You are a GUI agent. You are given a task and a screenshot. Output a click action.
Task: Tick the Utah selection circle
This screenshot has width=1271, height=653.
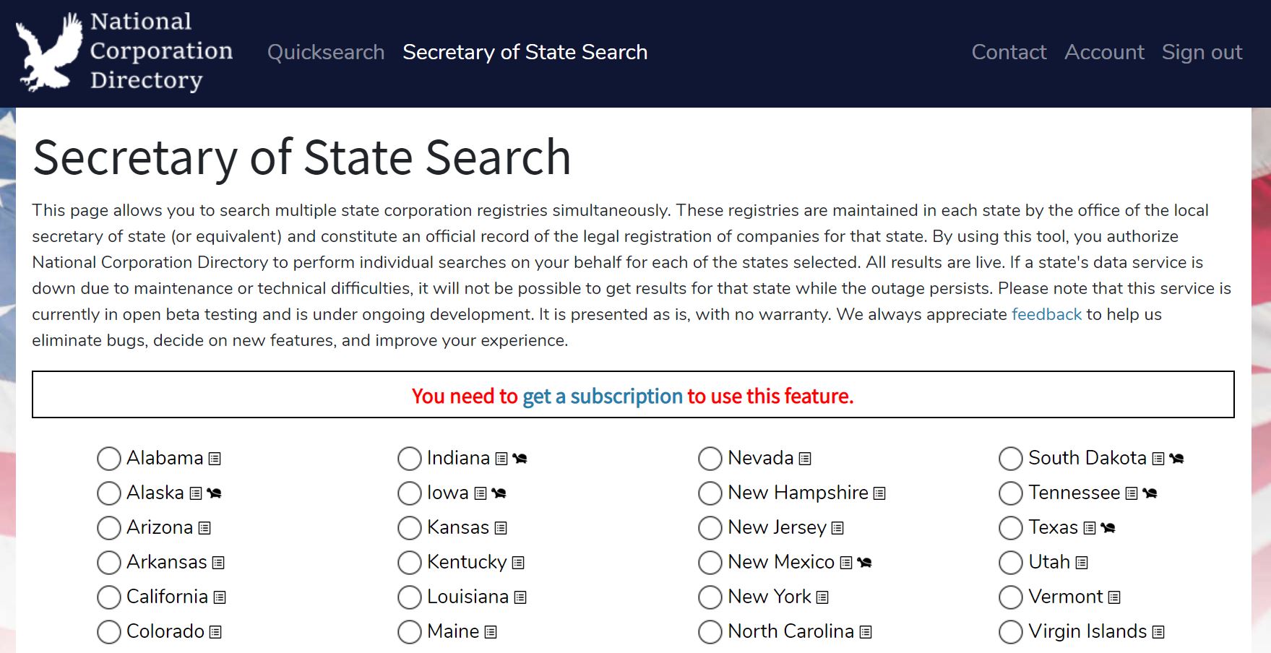tap(1011, 563)
